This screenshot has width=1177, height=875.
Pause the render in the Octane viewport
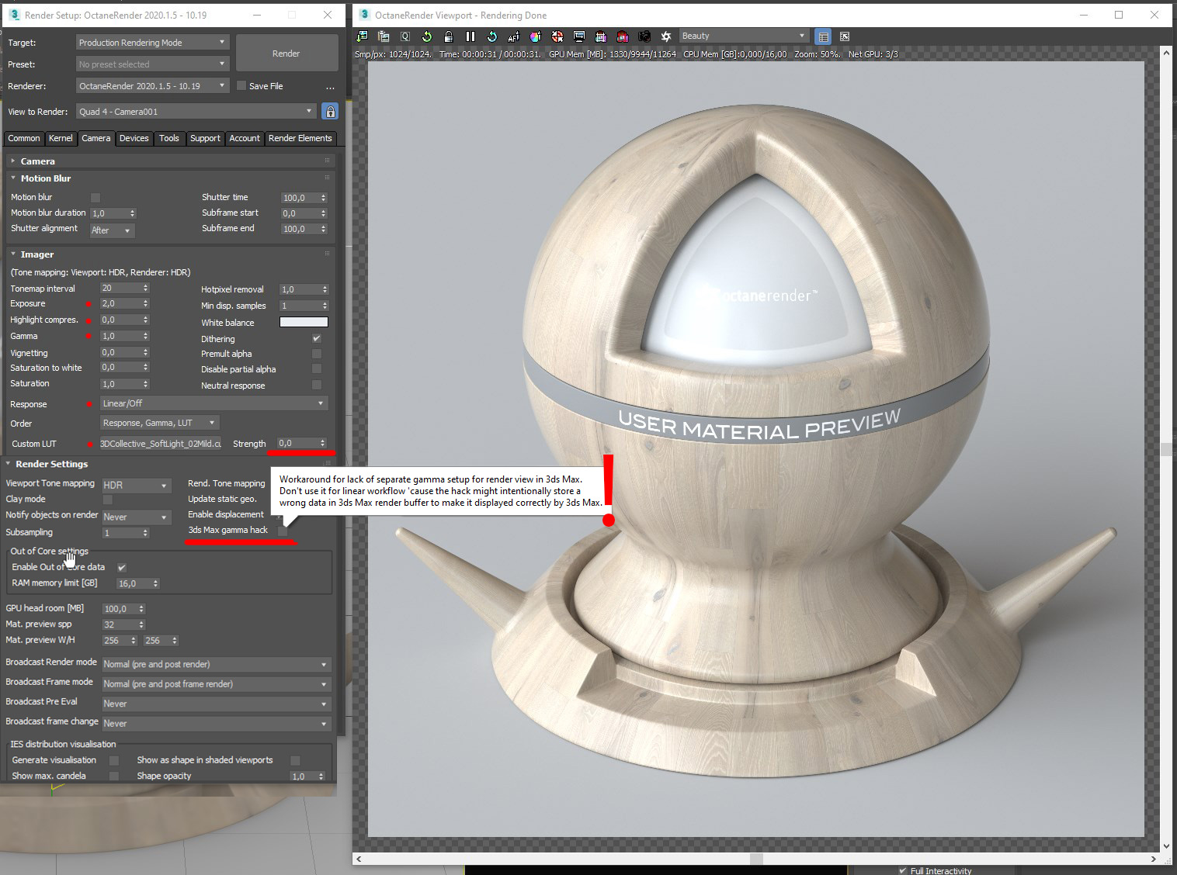(x=470, y=36)
